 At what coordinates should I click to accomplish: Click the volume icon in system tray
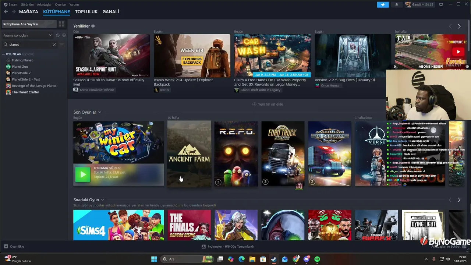(x=448, y=259)
